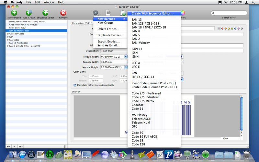Choose Duplicate Entries… menu item
This screenshot has width=259, height=162.
(x=110, y=35)
